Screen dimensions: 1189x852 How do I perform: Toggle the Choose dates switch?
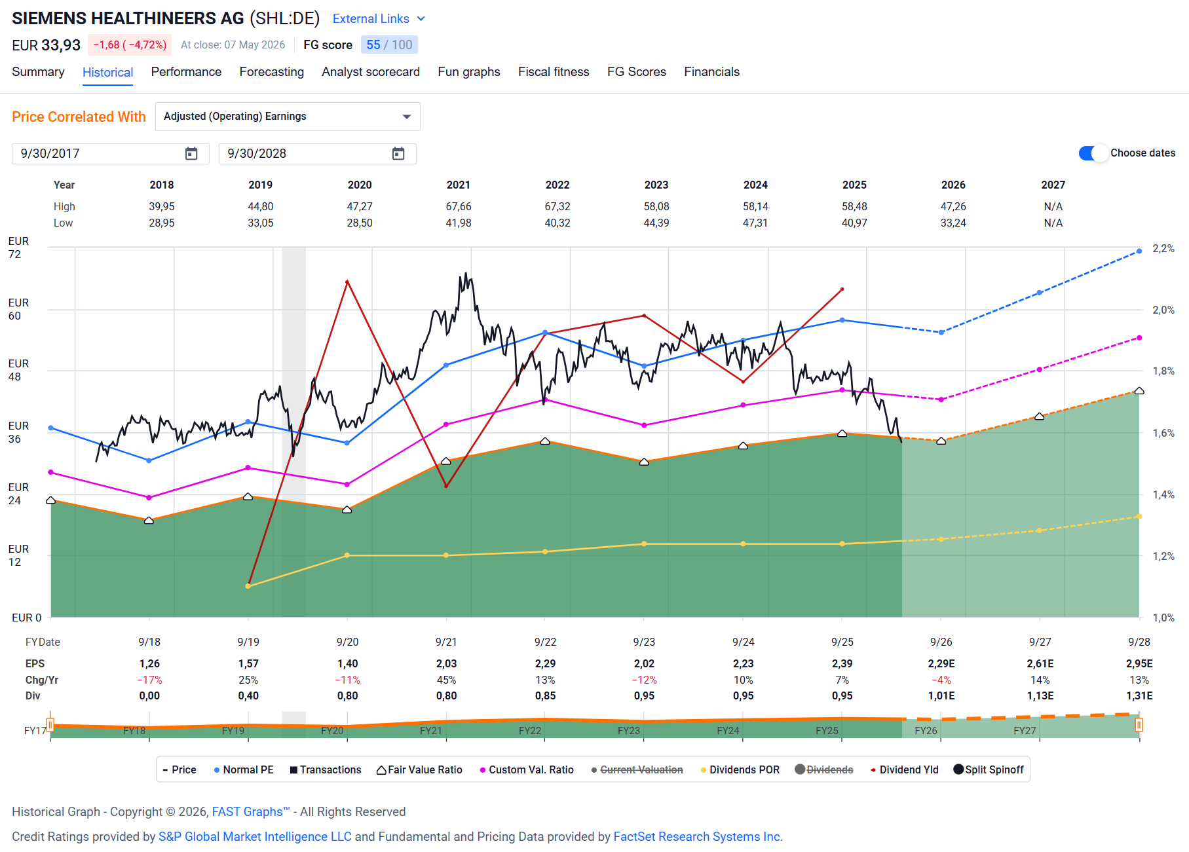(x=1092, y=153)
